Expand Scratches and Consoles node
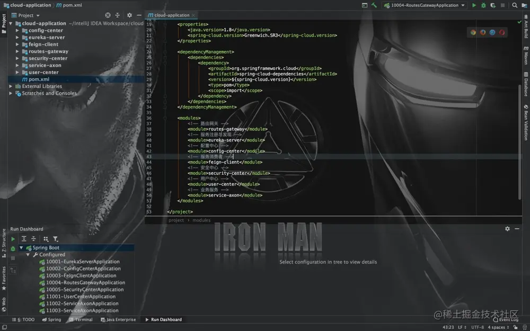The height and width of the screenshot is (331, 530). 11,93
